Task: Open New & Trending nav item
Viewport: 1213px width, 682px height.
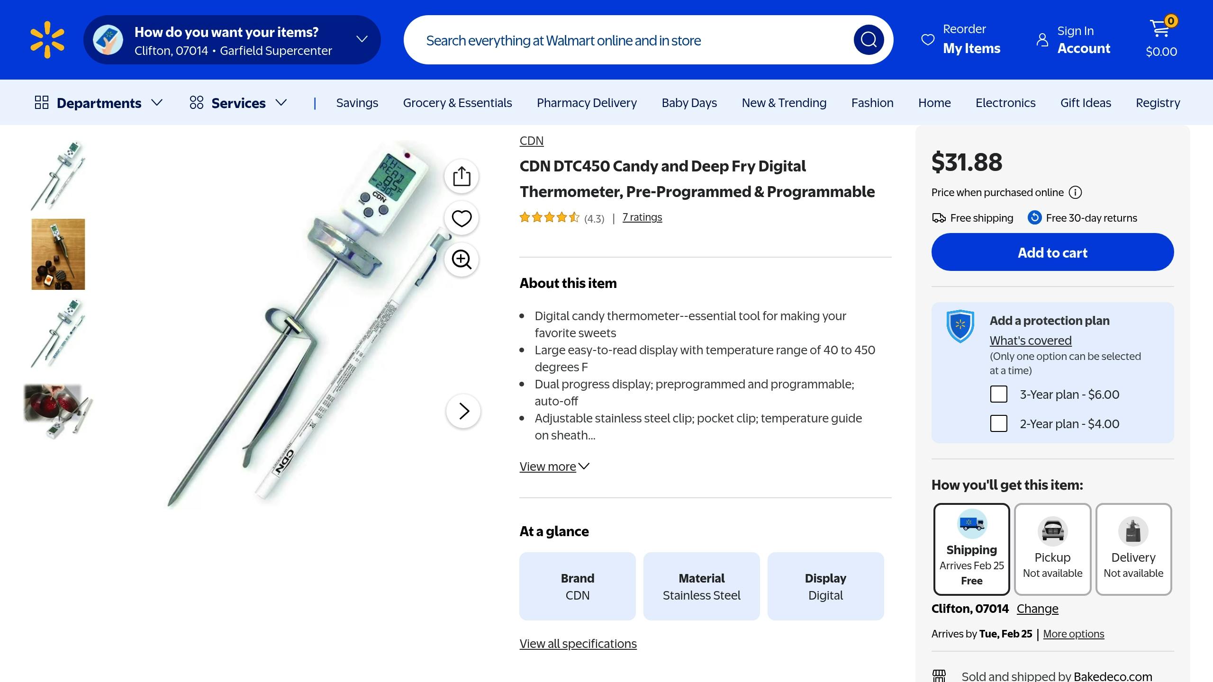Action: [x=784, y=103]
